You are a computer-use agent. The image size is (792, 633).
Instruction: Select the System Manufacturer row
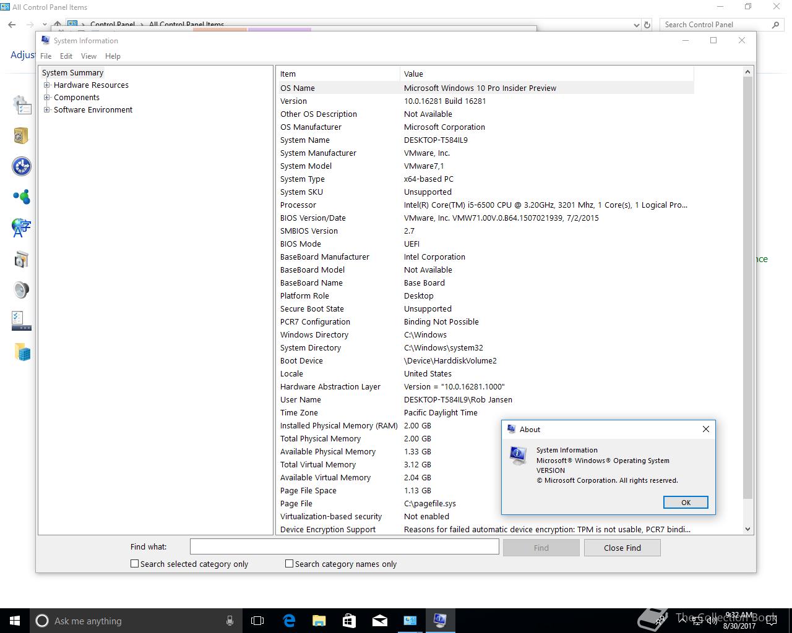coord(485,153)
